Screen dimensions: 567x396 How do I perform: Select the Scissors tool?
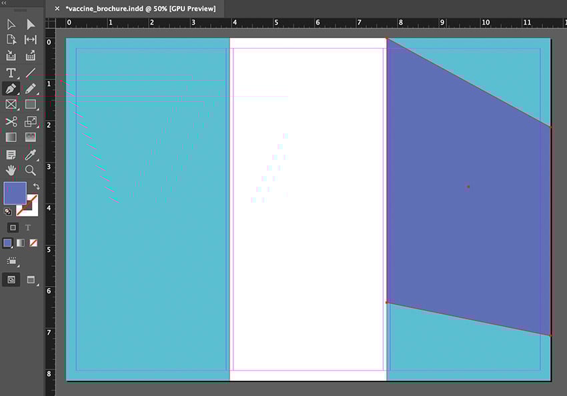coord(11,121)
